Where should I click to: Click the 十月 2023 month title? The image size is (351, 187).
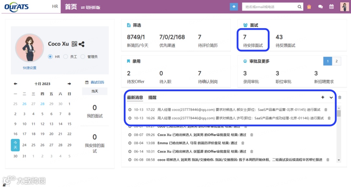coord(42,84)
